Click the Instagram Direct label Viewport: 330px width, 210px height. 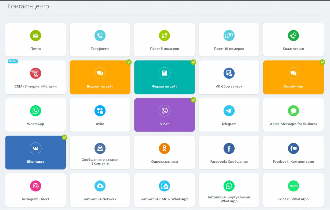[35, 199]
